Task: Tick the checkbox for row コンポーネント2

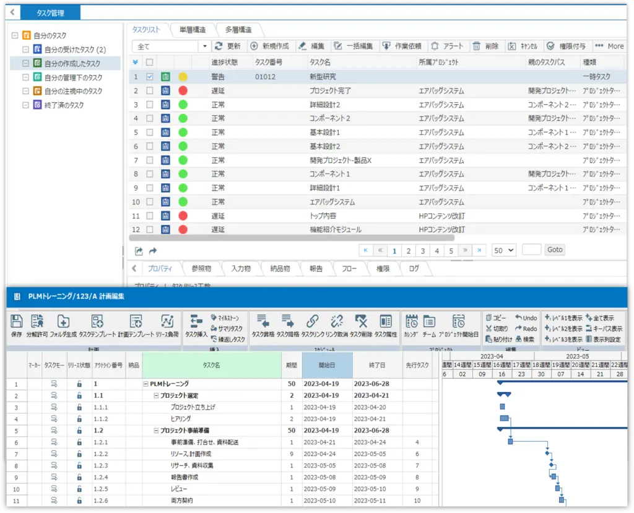Action: pos(150,118)
